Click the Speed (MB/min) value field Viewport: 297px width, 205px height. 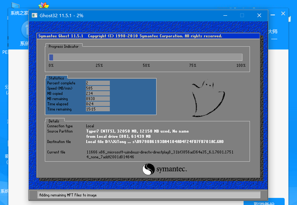pyautogui.click(x=98, y=88)
